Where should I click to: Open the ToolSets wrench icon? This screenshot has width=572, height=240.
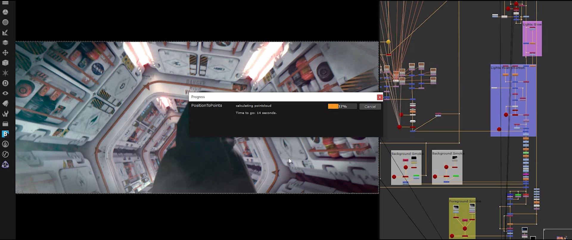pyautogui.click(x=5, y=113)
